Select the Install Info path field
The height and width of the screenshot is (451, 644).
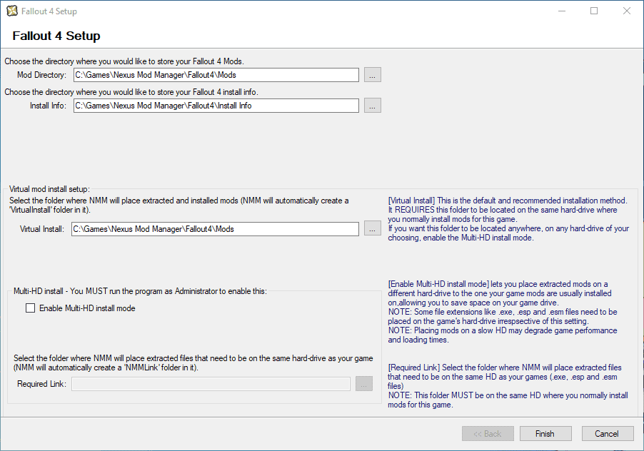pyautogui.click(x=214, y=105)
